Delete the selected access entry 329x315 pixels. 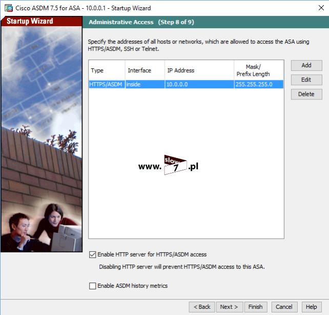pos(306,94)
